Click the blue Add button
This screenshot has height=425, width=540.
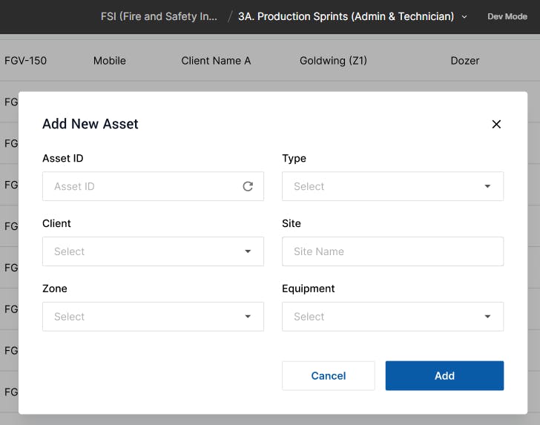(x=444, y=376)
